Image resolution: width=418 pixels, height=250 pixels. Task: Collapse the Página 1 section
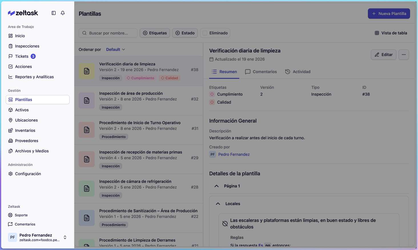216,186
